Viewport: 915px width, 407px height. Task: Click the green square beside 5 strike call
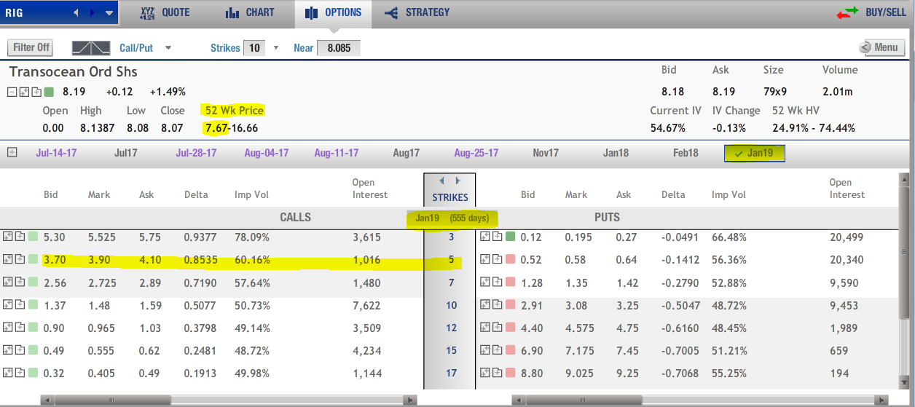(x=34, y=259)
